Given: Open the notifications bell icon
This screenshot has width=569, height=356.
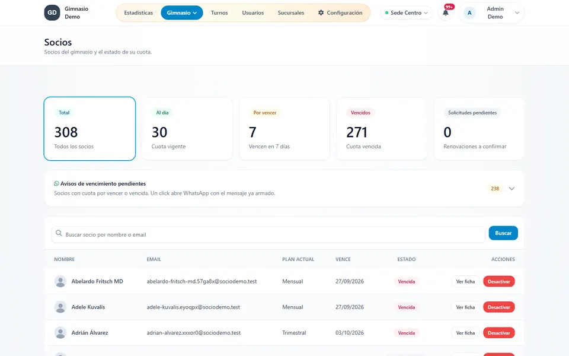Looking at the screenshot, I should [x=445, y=12].
